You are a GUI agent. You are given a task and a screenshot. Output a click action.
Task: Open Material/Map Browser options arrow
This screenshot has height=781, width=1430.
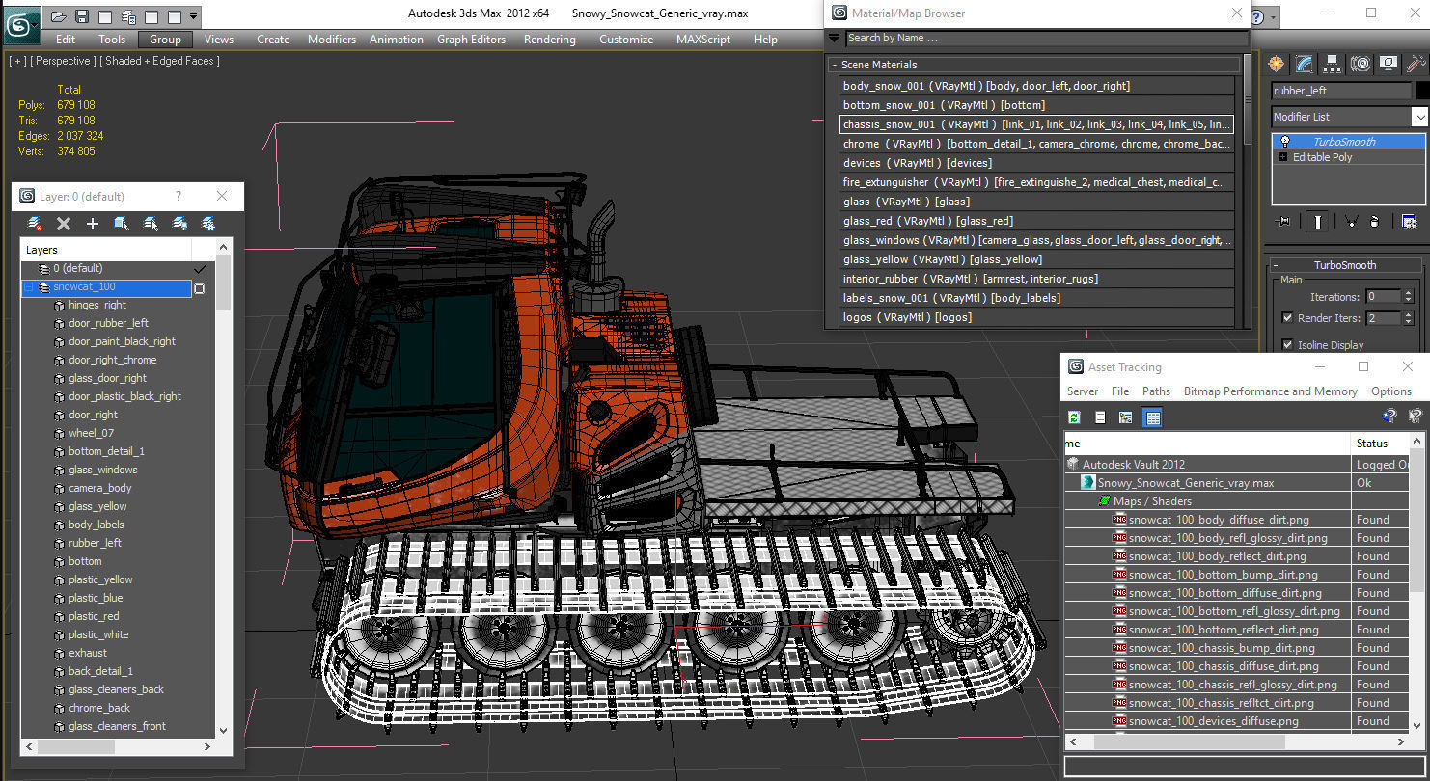point(834,39)
